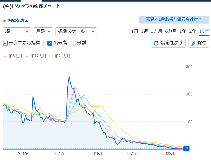Click the 2019/1 axis label

pyautogui.click(x=96, y=154)
